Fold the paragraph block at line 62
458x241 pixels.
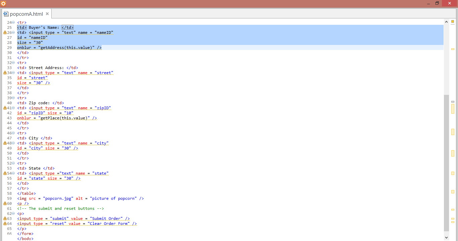click(x=13, y=214)
